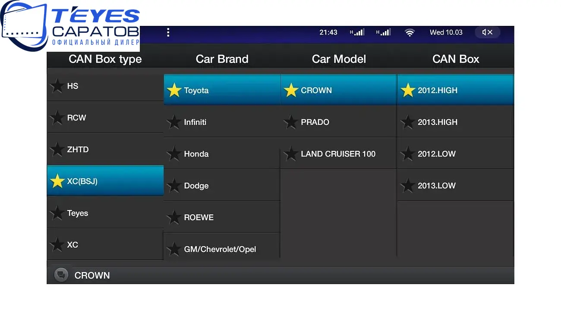Screen dimensions: 561x310
Task: Star the Teyes CAN box type
Action: click(57, 213)
